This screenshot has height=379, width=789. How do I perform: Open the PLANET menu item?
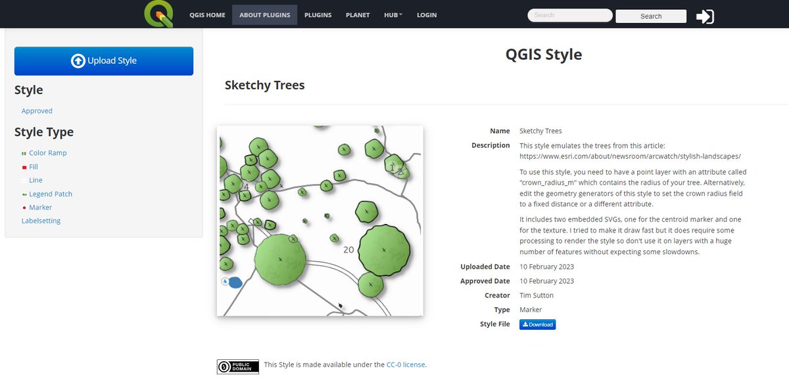[358, 15]
